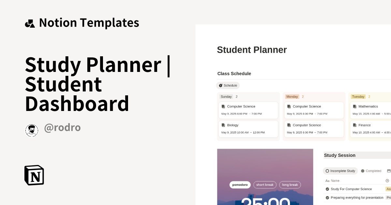Screen dimensions: 391x205
Task: Click the book icon on the Finance card
Action: click(x=355, y=125)
